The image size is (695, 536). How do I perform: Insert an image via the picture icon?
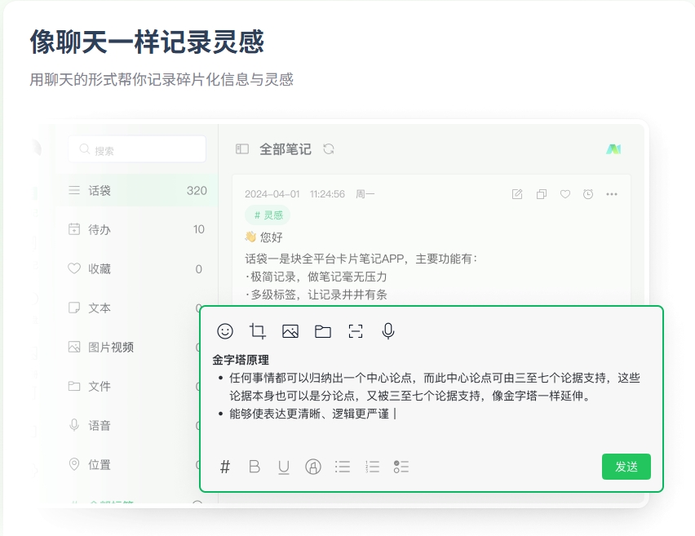[290, 331]
